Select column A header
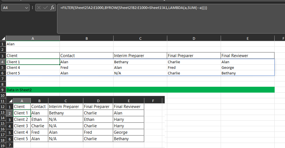Screen dimensions: 285x148 point(33,38)
